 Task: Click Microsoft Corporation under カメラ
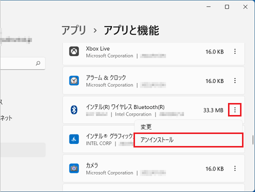[109, 172]
